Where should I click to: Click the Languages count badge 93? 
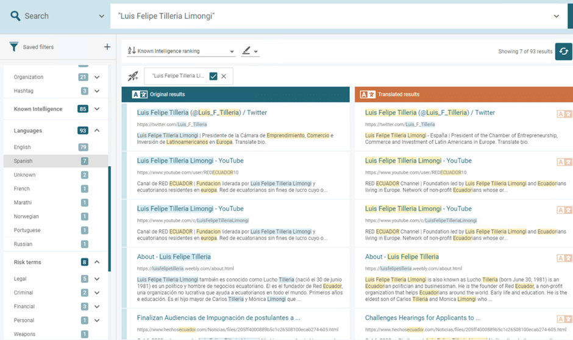[x=83, y=130]
